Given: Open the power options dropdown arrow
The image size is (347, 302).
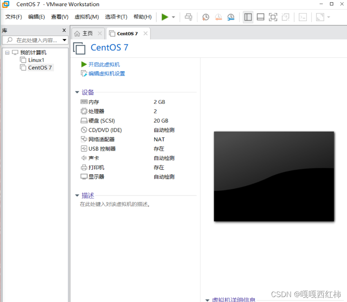Looking at the screenshot, I should point(173,17).
